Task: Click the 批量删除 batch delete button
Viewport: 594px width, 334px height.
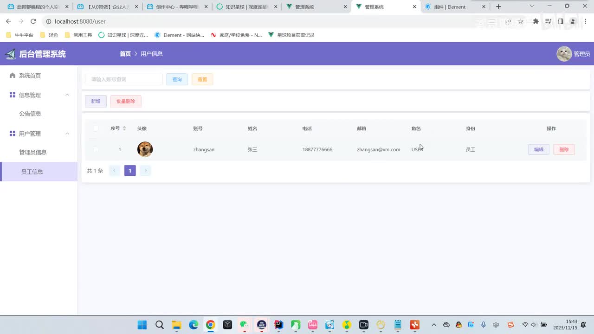Action: 126,101
